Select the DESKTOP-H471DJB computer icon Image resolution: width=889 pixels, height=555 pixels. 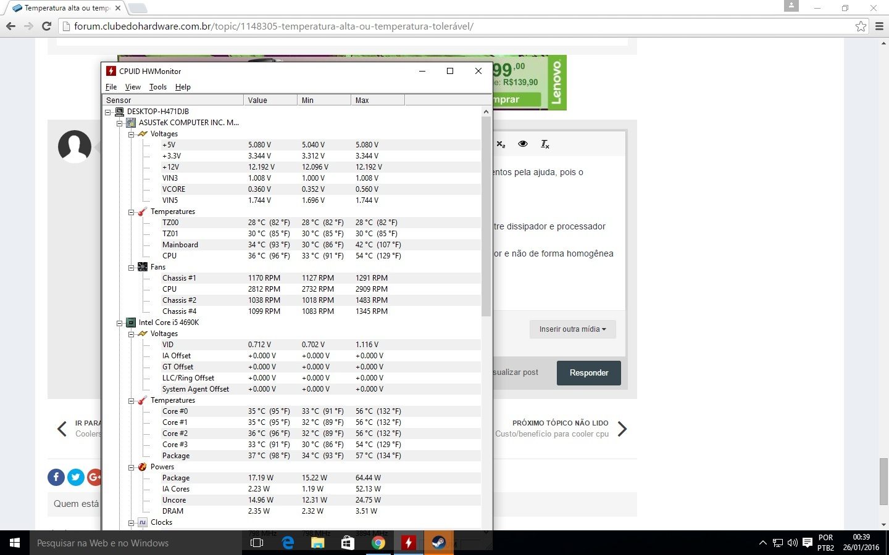[119, 112]
